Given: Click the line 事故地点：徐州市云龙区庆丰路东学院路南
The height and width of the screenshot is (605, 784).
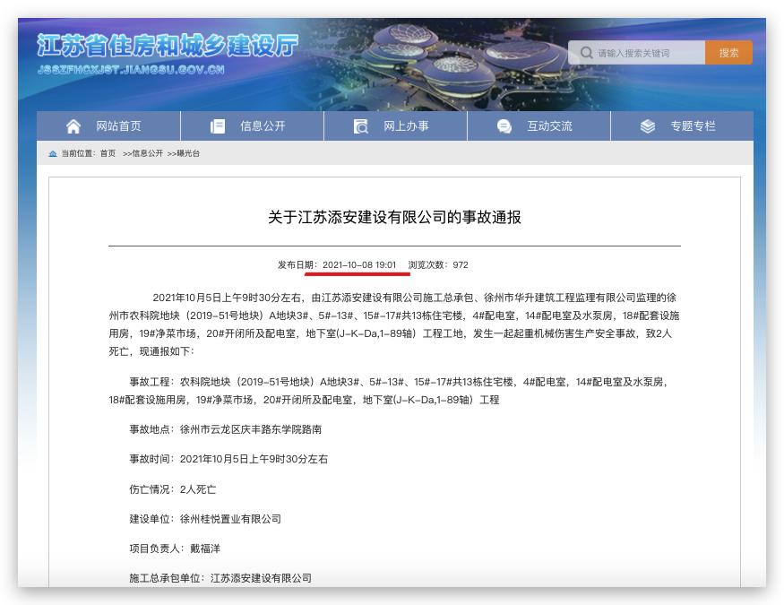Looking at the screenshot, I should pos(226,429).
